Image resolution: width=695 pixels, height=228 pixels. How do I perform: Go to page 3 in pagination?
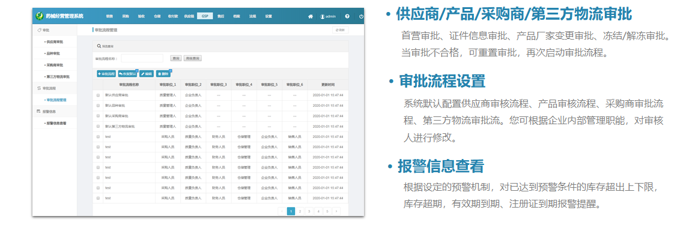click(x=309, y=211)
